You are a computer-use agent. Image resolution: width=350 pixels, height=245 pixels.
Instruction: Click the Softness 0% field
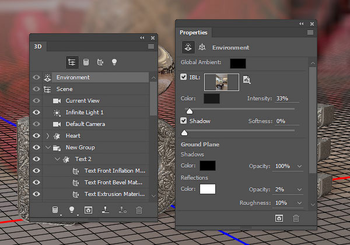pos(287,121)
